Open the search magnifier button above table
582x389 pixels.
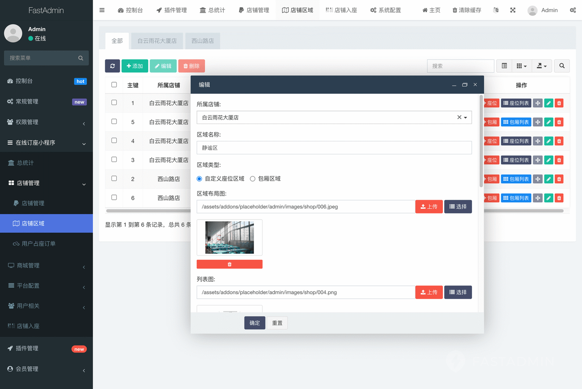pyautogui.click(x=562, y=66)
